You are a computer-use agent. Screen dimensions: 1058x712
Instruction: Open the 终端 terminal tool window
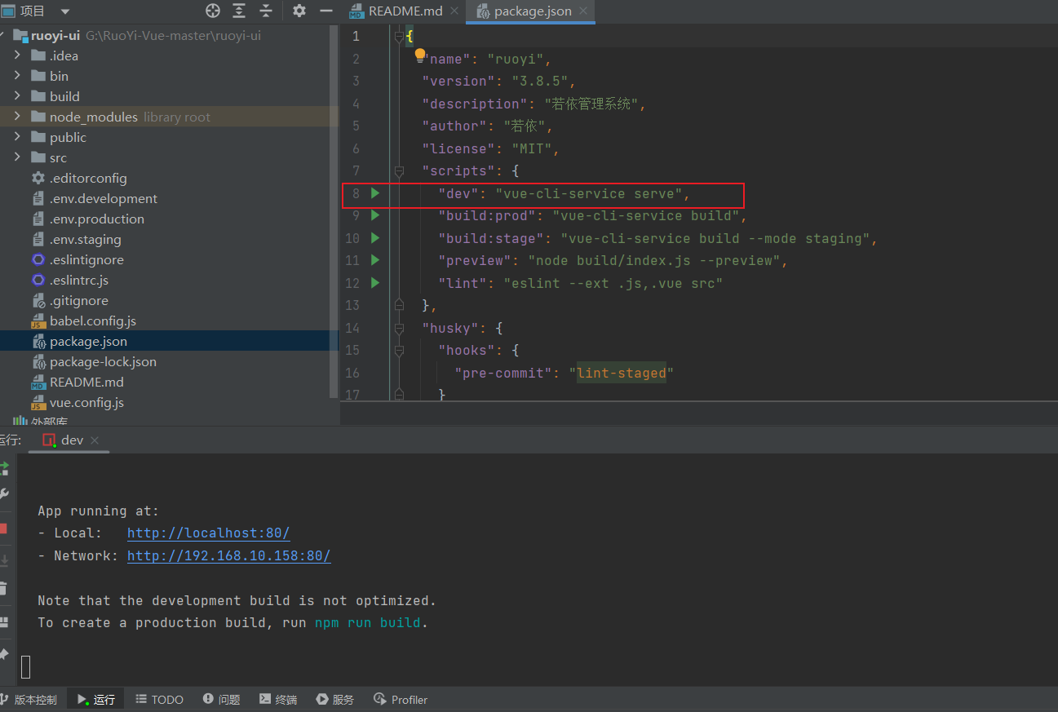coord(278,699)
